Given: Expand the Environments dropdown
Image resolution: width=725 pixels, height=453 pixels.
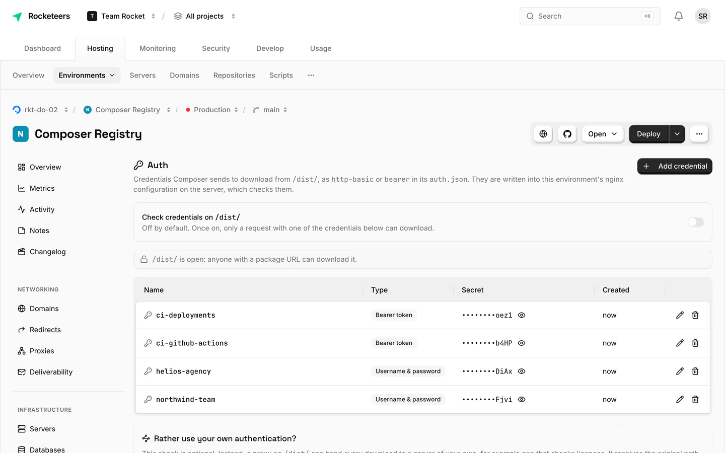Looking at the screenshot, I should 87,75.
